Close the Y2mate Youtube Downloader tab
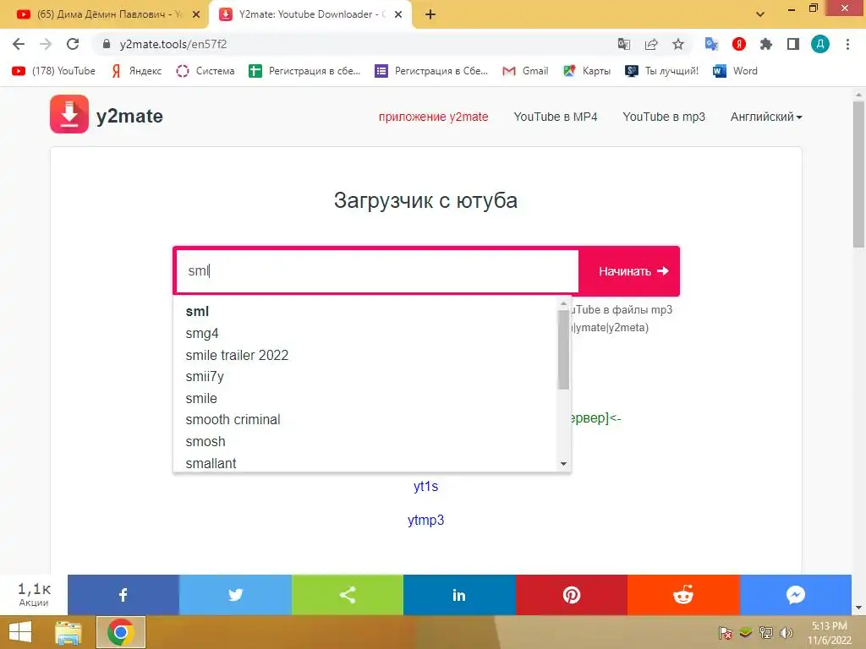This screenshot has width=866, height=649. pyautogui.click(x=398, y=15)
